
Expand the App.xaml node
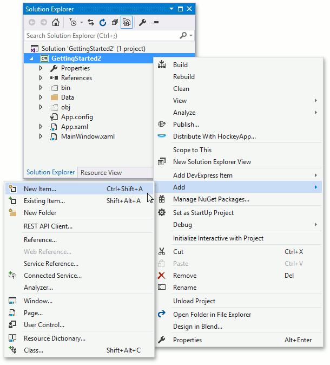pyautogui.click(x=41, y=127)
